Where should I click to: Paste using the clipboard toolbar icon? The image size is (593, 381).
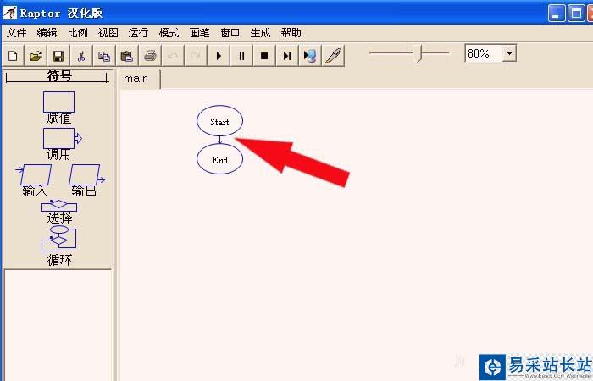(x=127, y=56)
